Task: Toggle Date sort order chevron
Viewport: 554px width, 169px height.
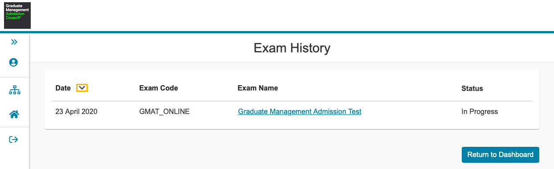Action: click(82, 88)
